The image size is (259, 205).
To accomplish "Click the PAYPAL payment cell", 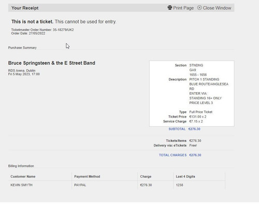I will [x=80, y=185].
